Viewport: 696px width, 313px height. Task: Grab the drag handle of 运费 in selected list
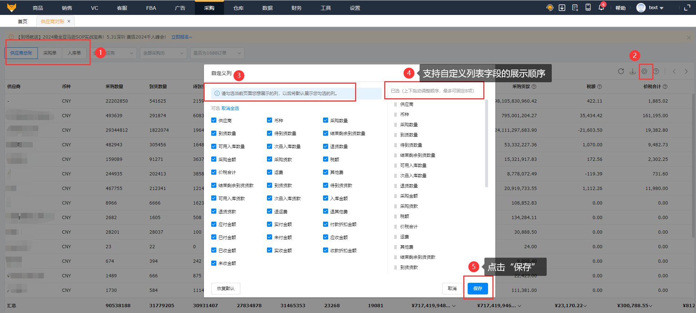tap(396, 237)
